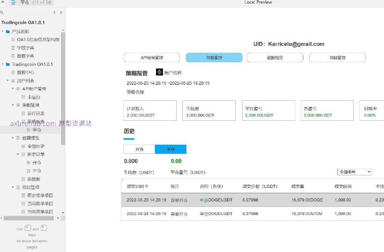Click the 手续费 2,000.00USDT card
The width and height of the screenshot is (384, 252).
pos(209,111)
